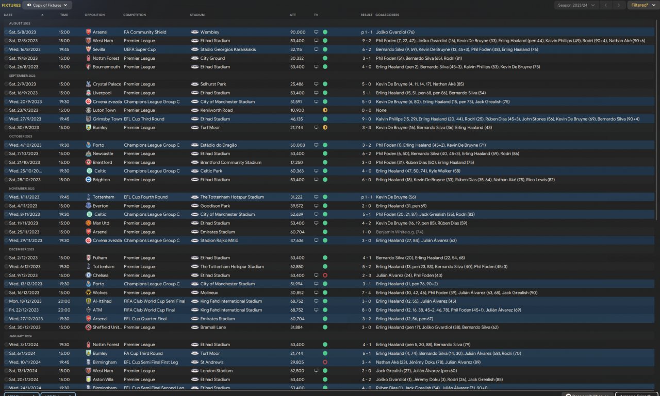Click the Al-Ittihad club badge

coord(89,301)
